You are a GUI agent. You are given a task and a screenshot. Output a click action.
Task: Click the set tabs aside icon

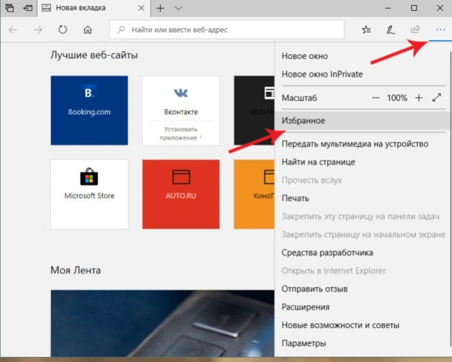pyautogui.click(x=28, y=8)
